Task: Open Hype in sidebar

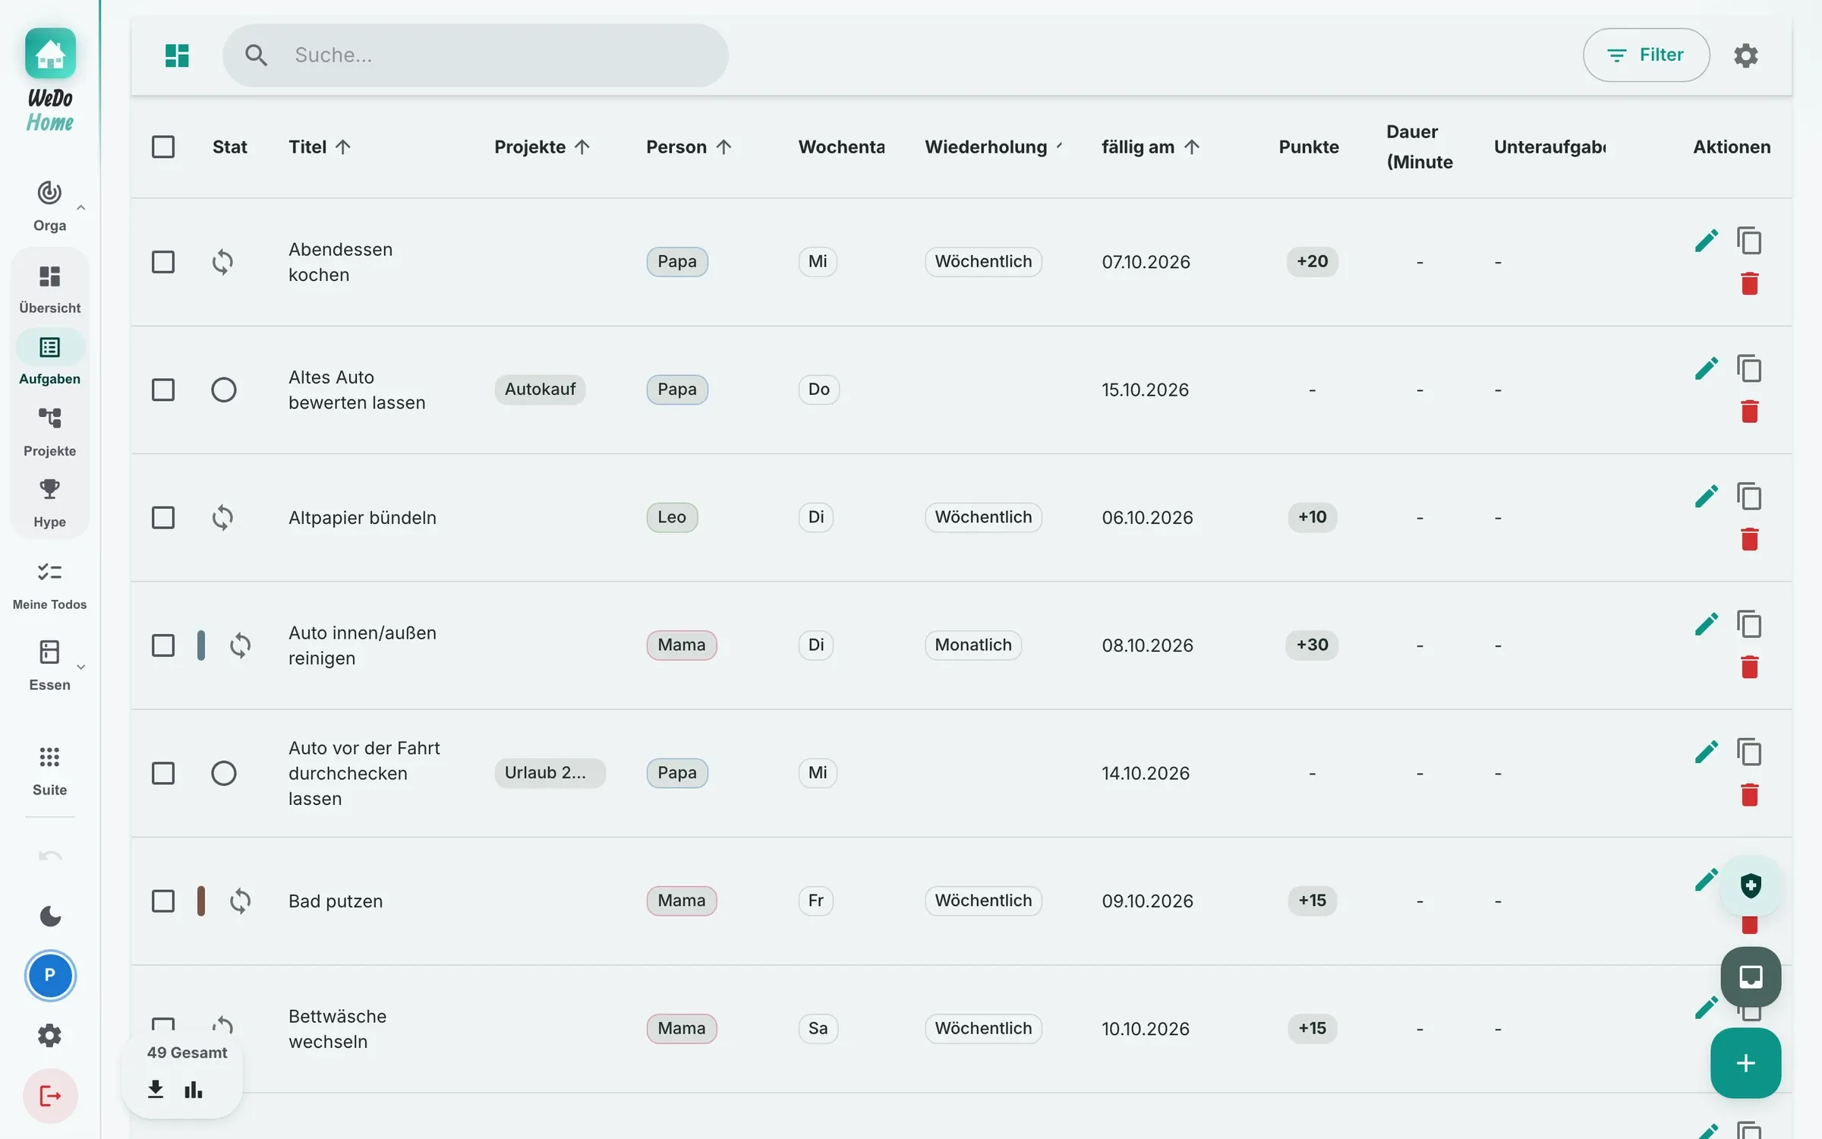Action: (x=50, y=503)
